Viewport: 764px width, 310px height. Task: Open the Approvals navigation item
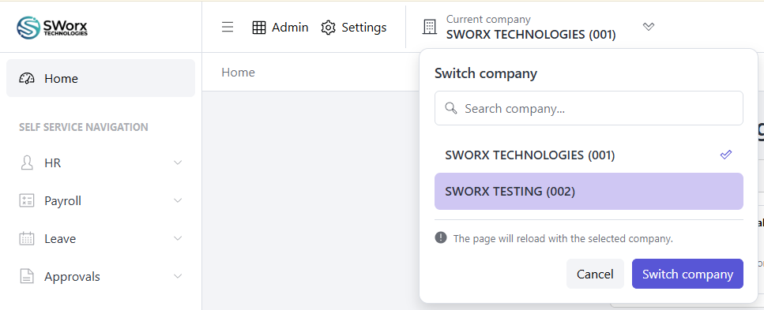click(100, 276)
